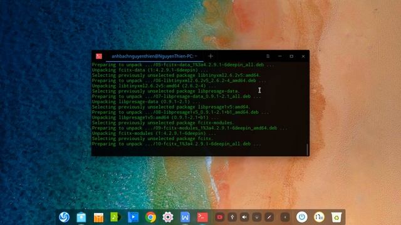Open the Deepin File Manager dock icon

tap(81, 217)
